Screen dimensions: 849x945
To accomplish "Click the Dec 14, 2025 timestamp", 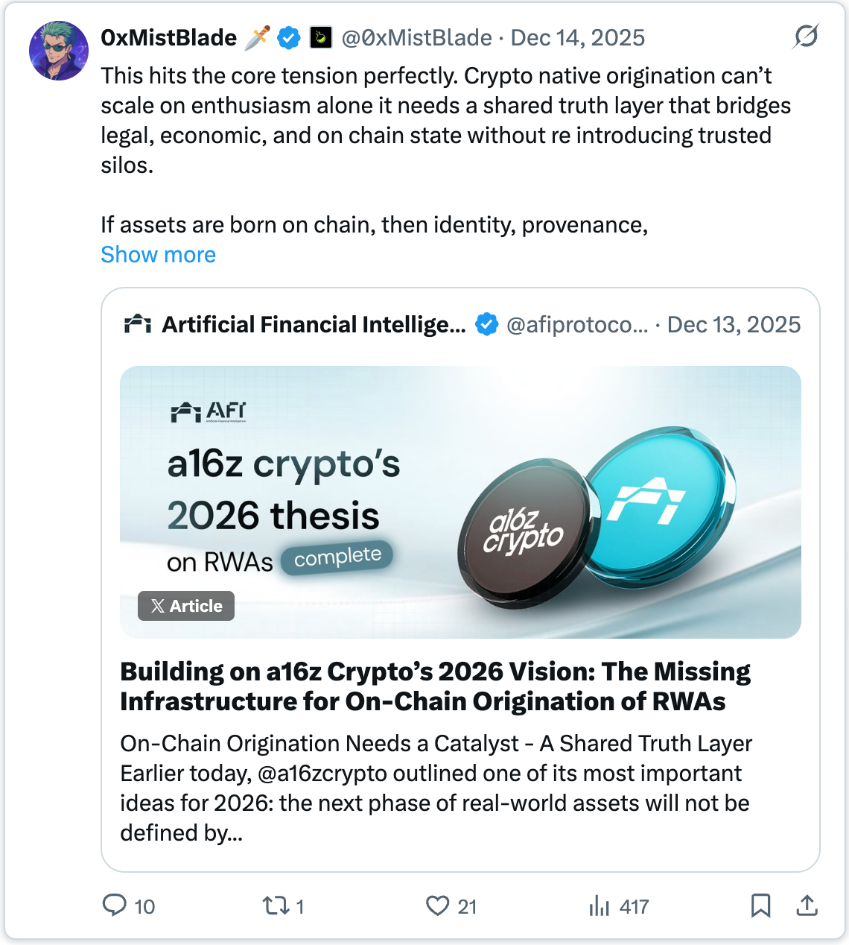I will tap(578, 37).
